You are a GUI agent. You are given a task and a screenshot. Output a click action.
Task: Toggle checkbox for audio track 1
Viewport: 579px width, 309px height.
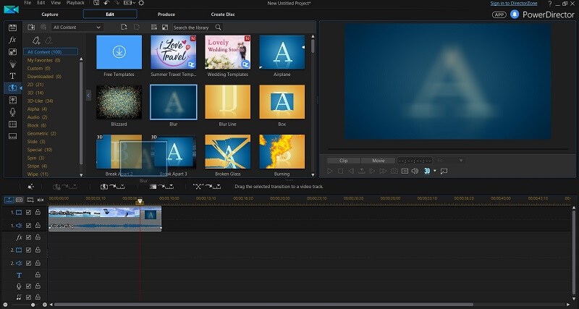(28, 225)
